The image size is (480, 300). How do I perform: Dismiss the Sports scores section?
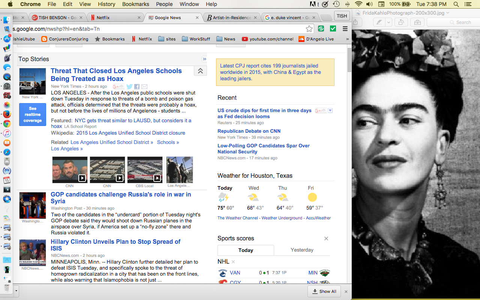(x=326, y=238)
